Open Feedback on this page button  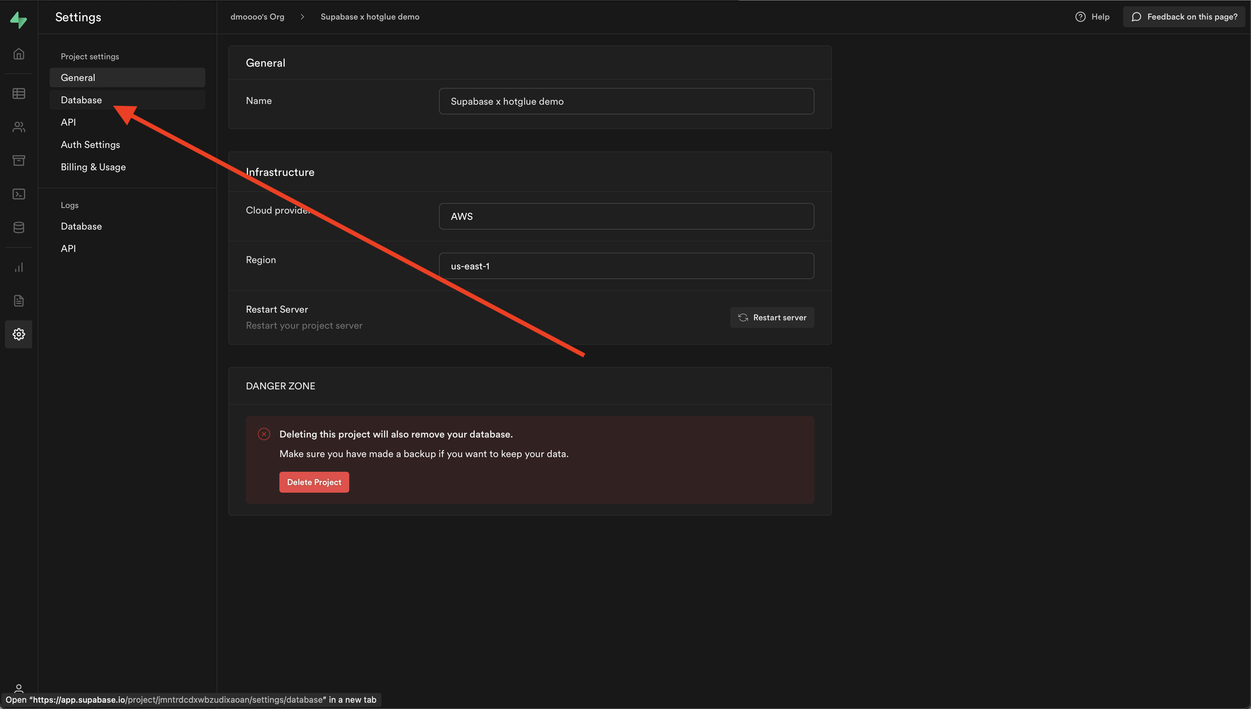click(1184, 16)
